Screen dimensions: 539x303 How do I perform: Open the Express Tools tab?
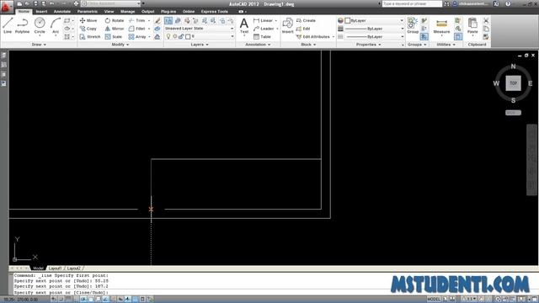click(x=215, y=11)
